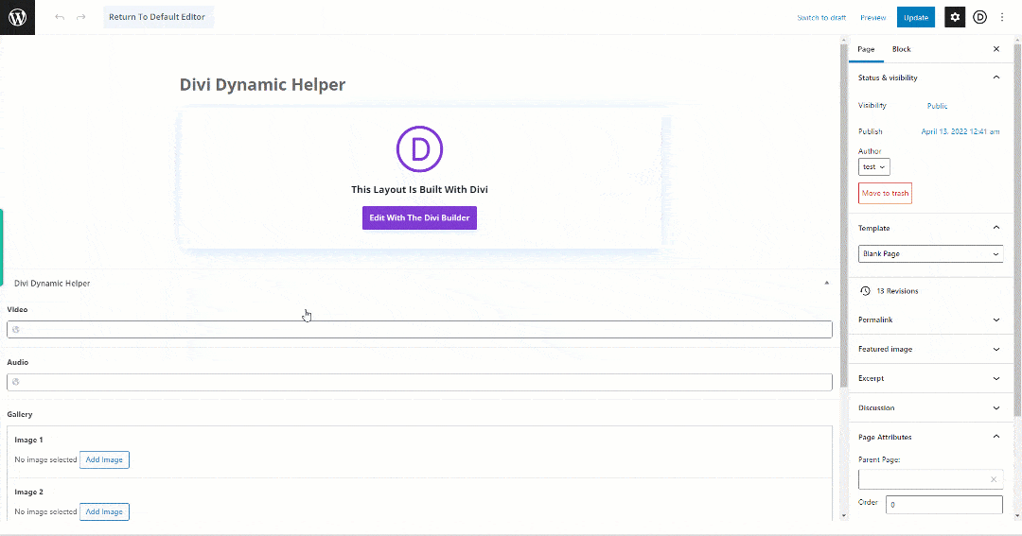Click the Public visibility link
This screenshot has height=536, width=1022.
pyautogui.click(x=937, y=106)
